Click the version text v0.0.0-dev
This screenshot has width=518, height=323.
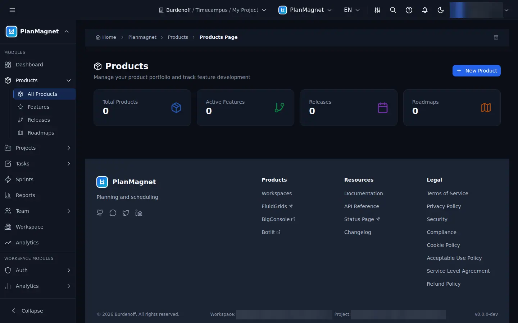coord(486,314)
